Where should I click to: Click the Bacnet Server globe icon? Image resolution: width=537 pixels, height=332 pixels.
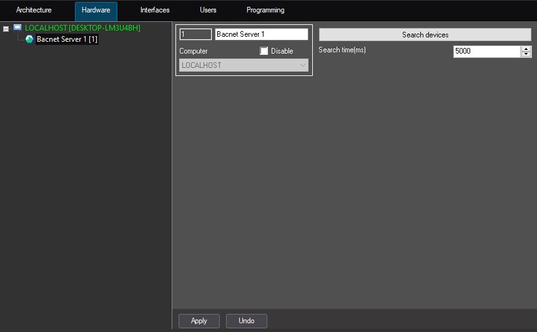(29, 39)
